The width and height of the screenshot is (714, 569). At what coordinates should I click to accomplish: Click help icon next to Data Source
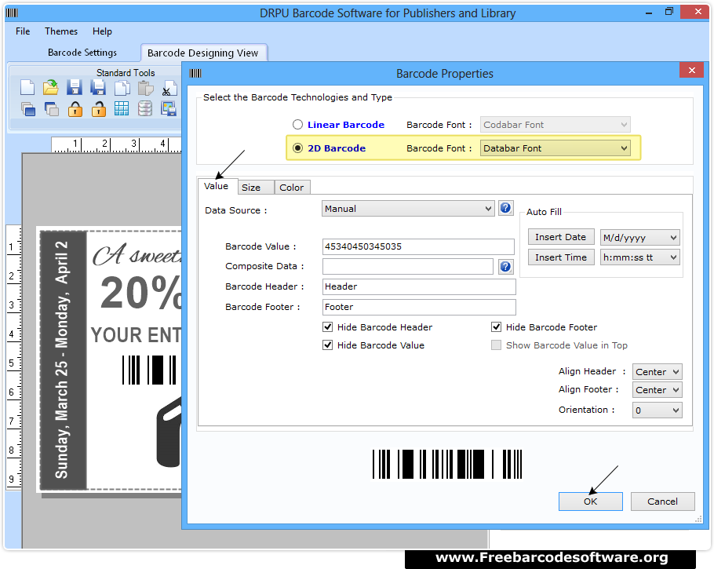point(505,208)
